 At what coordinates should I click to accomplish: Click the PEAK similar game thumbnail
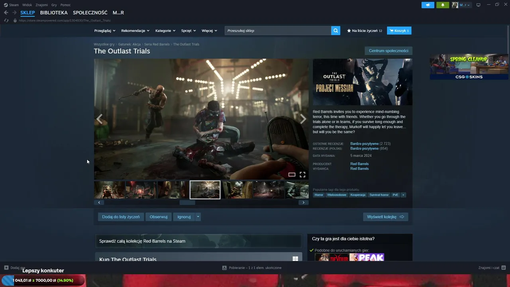tap(367, 257)
